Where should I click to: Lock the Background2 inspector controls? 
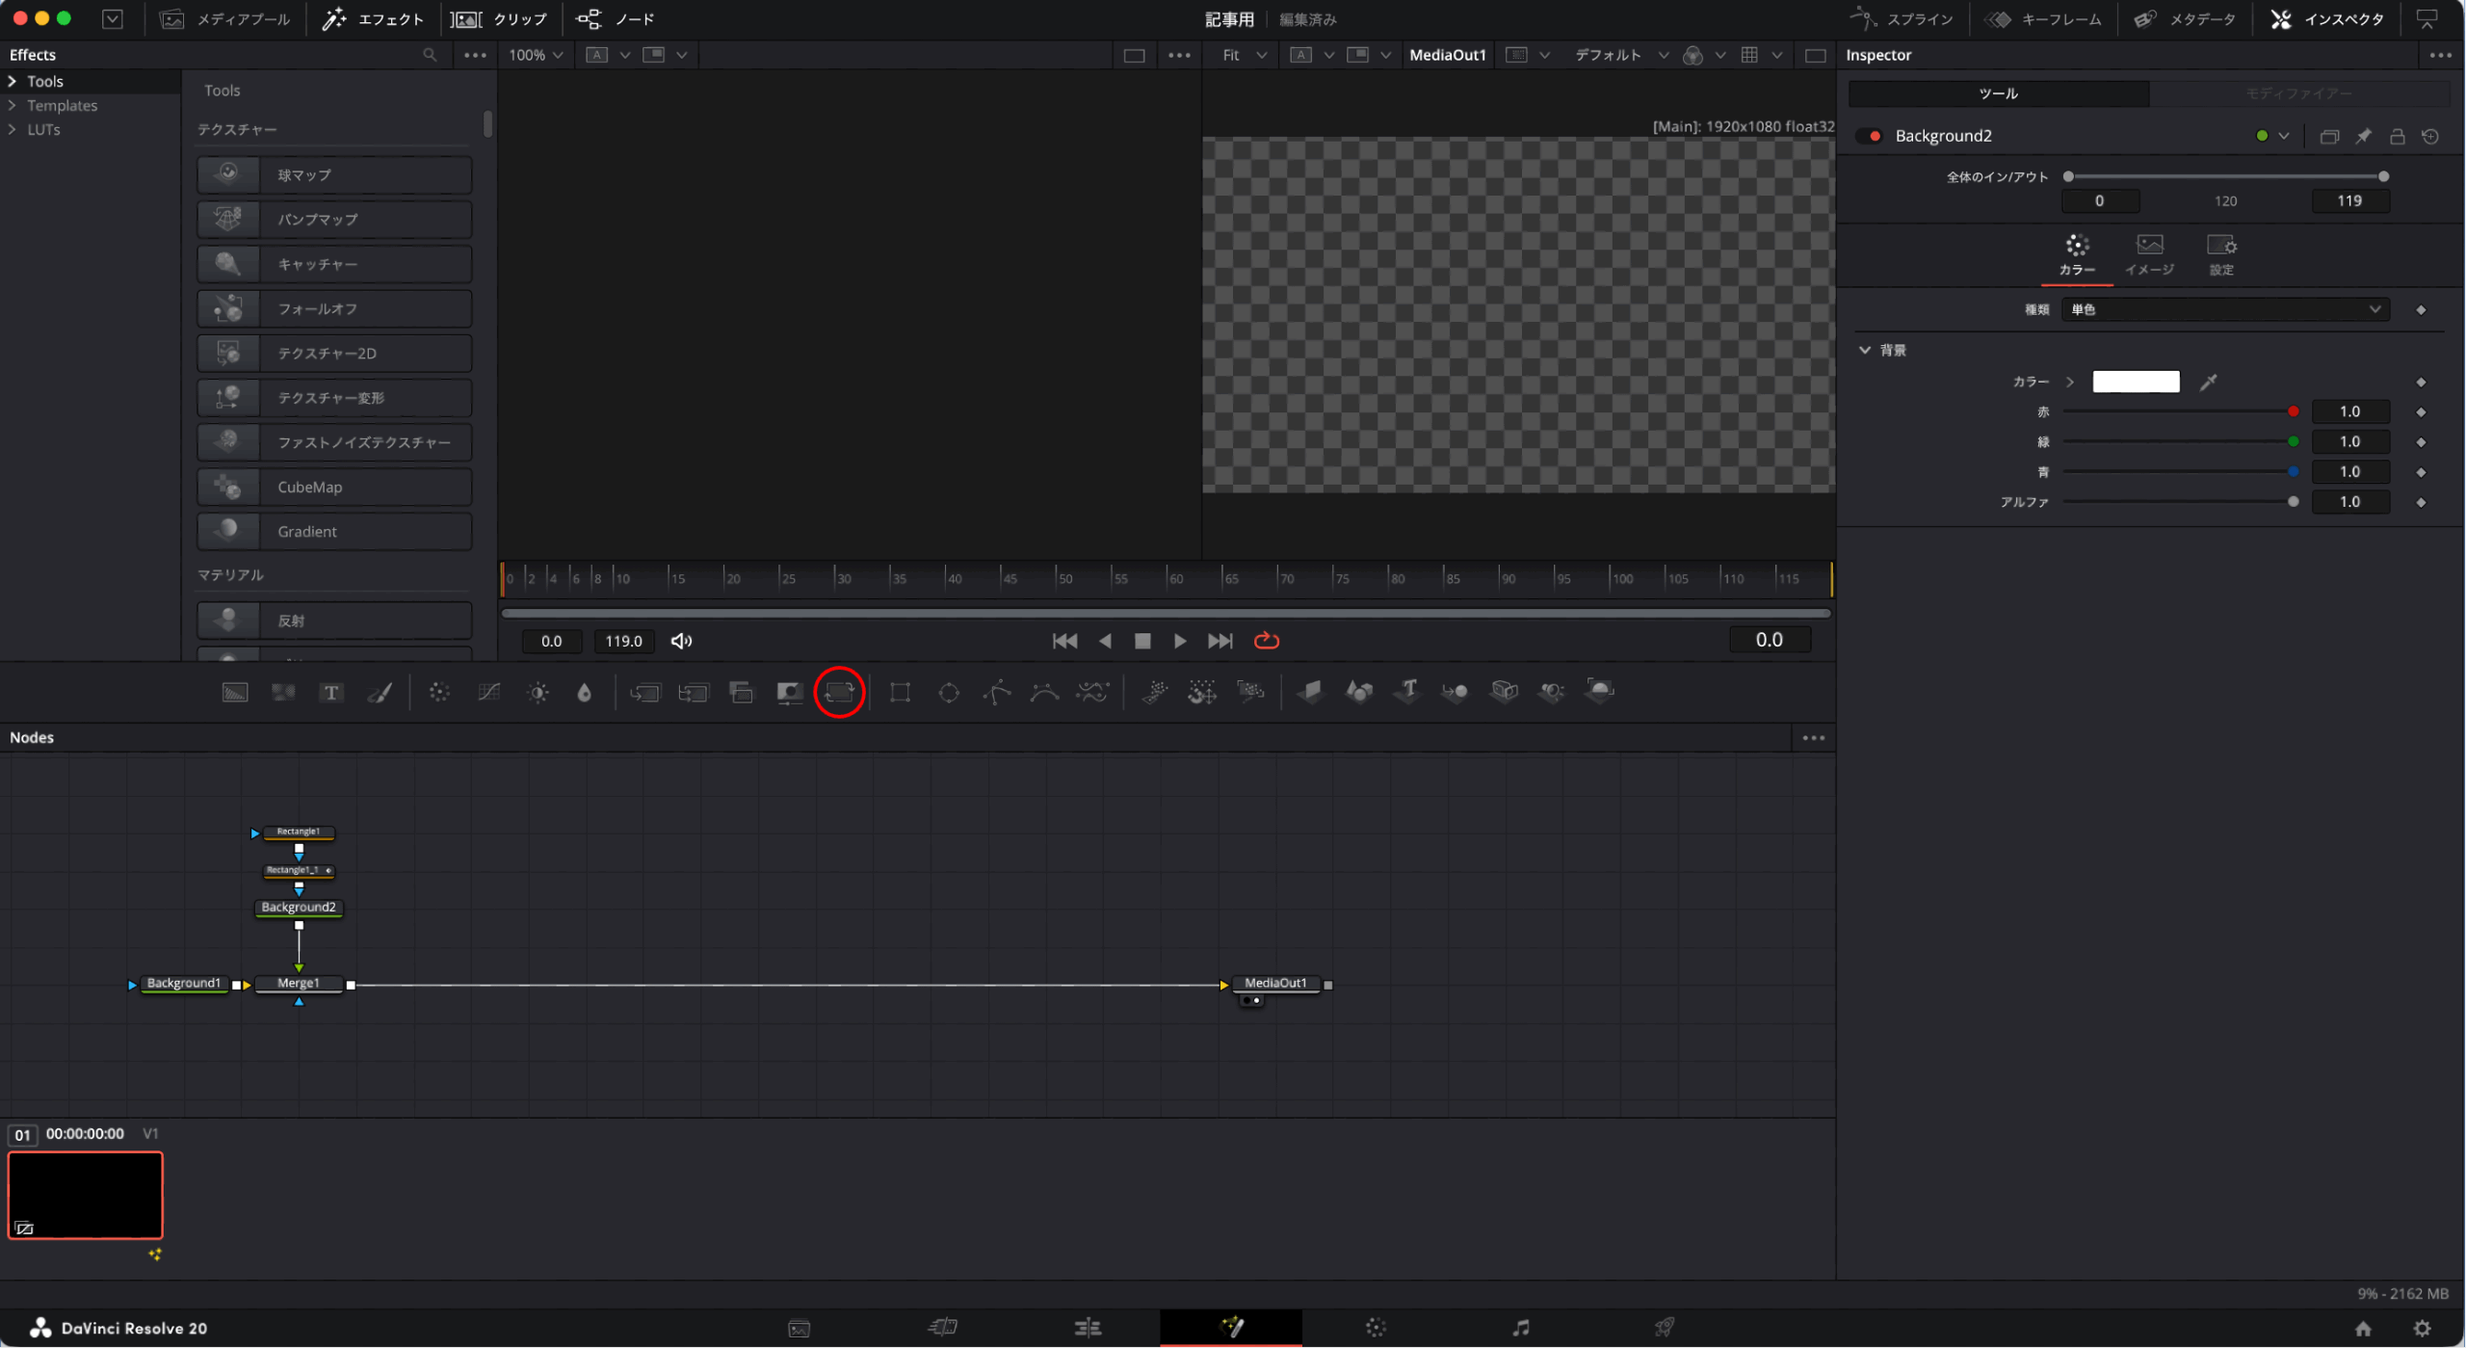click(x=2398, y=136)
